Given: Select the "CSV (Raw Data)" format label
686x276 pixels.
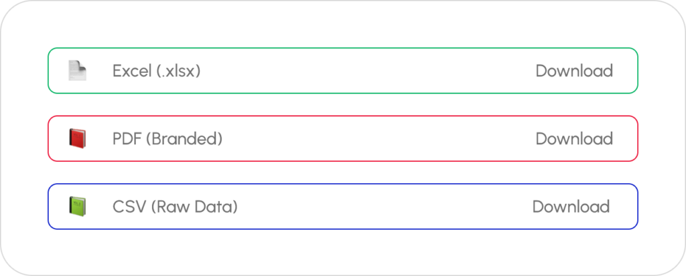Looking at the screenshot, I should coord(175,206).
